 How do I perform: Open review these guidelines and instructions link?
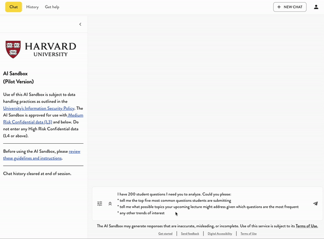[32, 158]
